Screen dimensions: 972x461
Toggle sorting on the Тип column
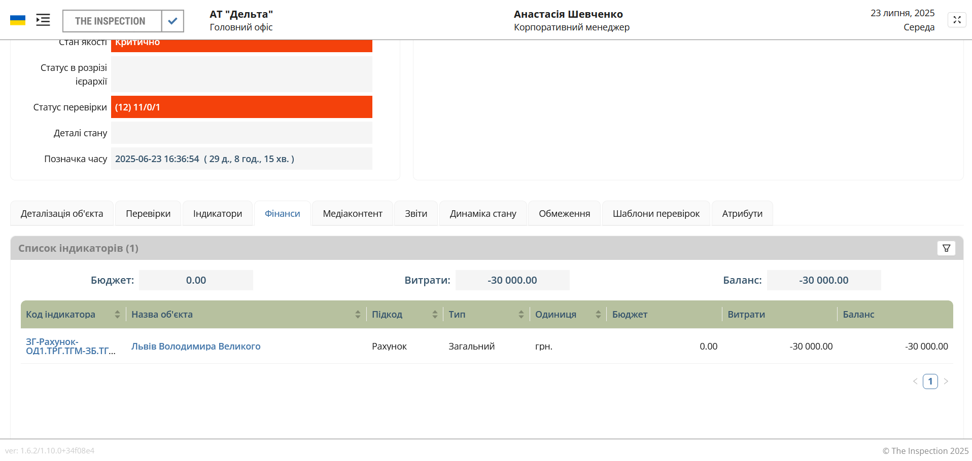(521, 314)
